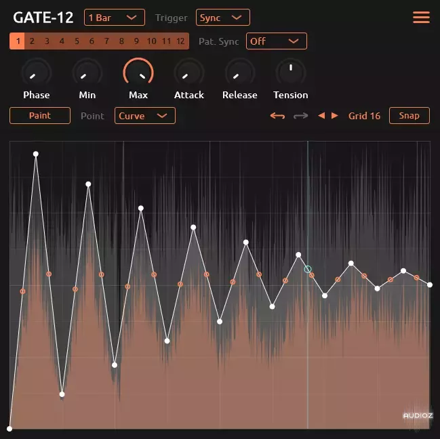Open the Trigger Sync dropdown
The width and height of the screenshot is (440, 439).
223,18
